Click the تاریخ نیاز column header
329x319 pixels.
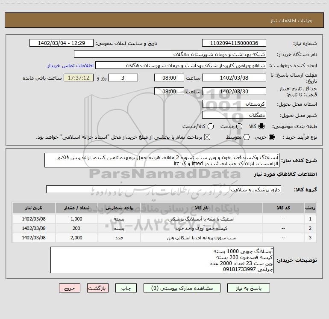[34, 208]
